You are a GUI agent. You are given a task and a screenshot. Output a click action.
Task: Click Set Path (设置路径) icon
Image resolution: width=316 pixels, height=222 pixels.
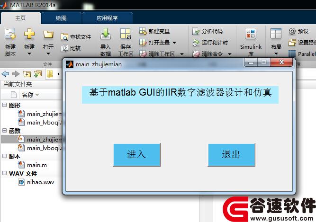tap(292, 43)
